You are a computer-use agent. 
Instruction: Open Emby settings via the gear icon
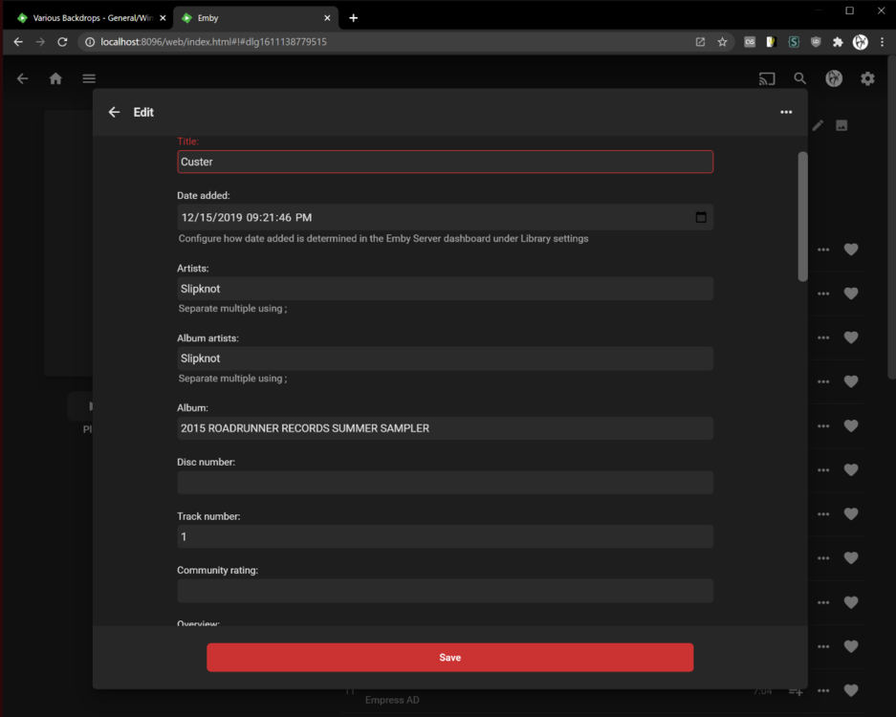click(867, 78)
